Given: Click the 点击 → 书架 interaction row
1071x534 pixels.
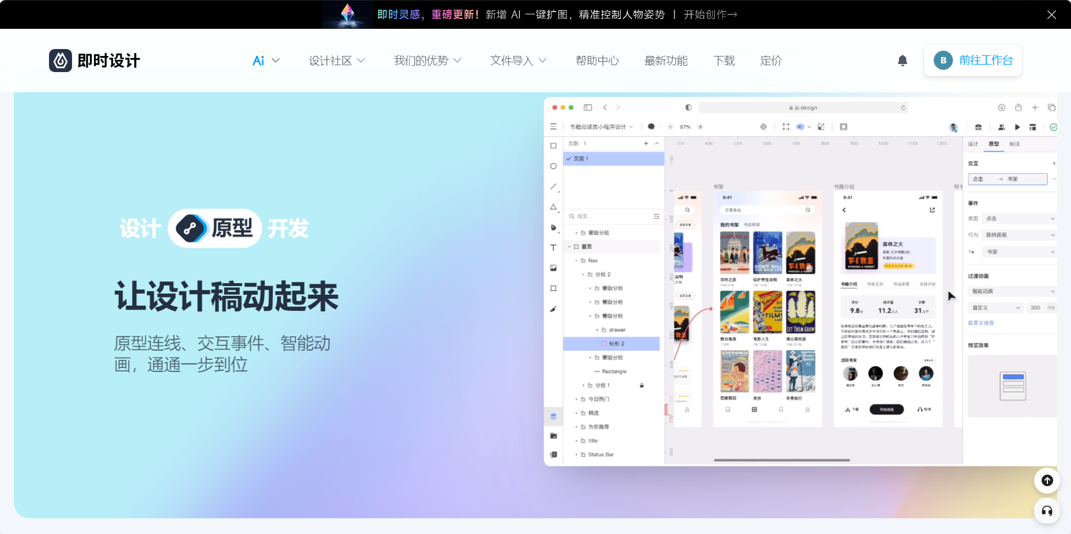Looking at the screenshot, I should click(1008, 179).
